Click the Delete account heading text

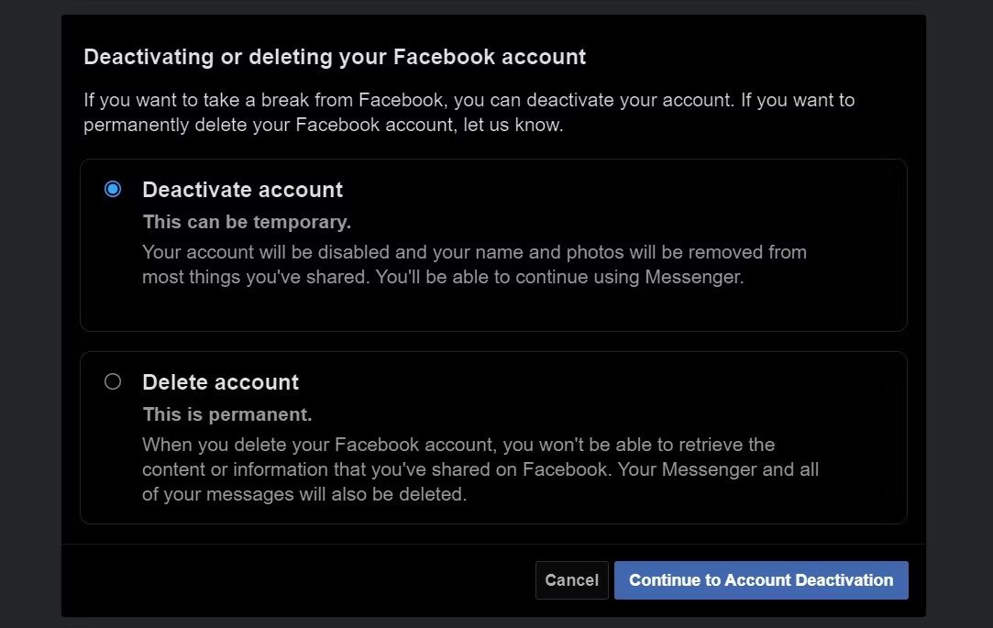(x=220, y=382)
